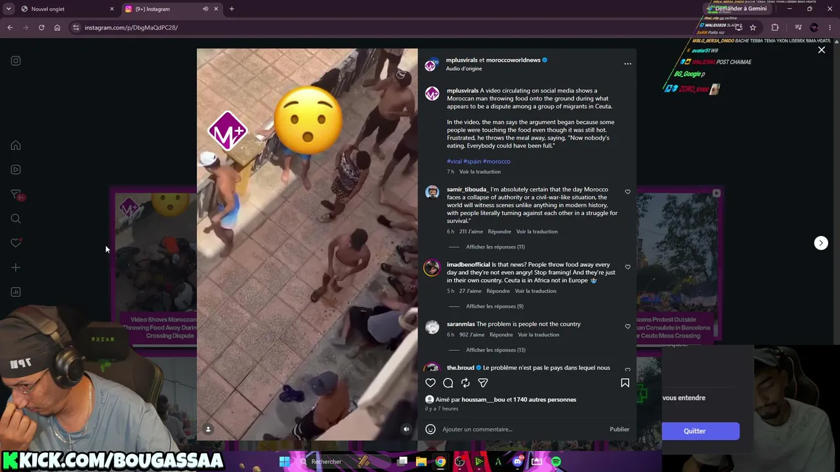The height and width of the screenshot is (472, 840).
Task: Open the mplusvirals profile from the post header
Action: point(462,60)
